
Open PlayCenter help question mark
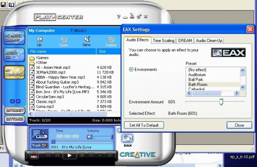119,16
